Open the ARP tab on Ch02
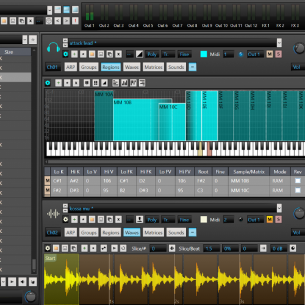The width and height of the screenshot is (305, 305). [x=71, y=232]
